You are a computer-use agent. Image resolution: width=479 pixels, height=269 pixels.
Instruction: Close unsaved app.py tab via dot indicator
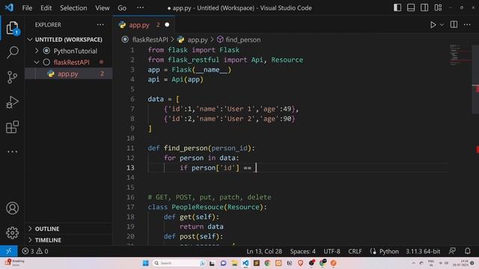click(167, 25)
